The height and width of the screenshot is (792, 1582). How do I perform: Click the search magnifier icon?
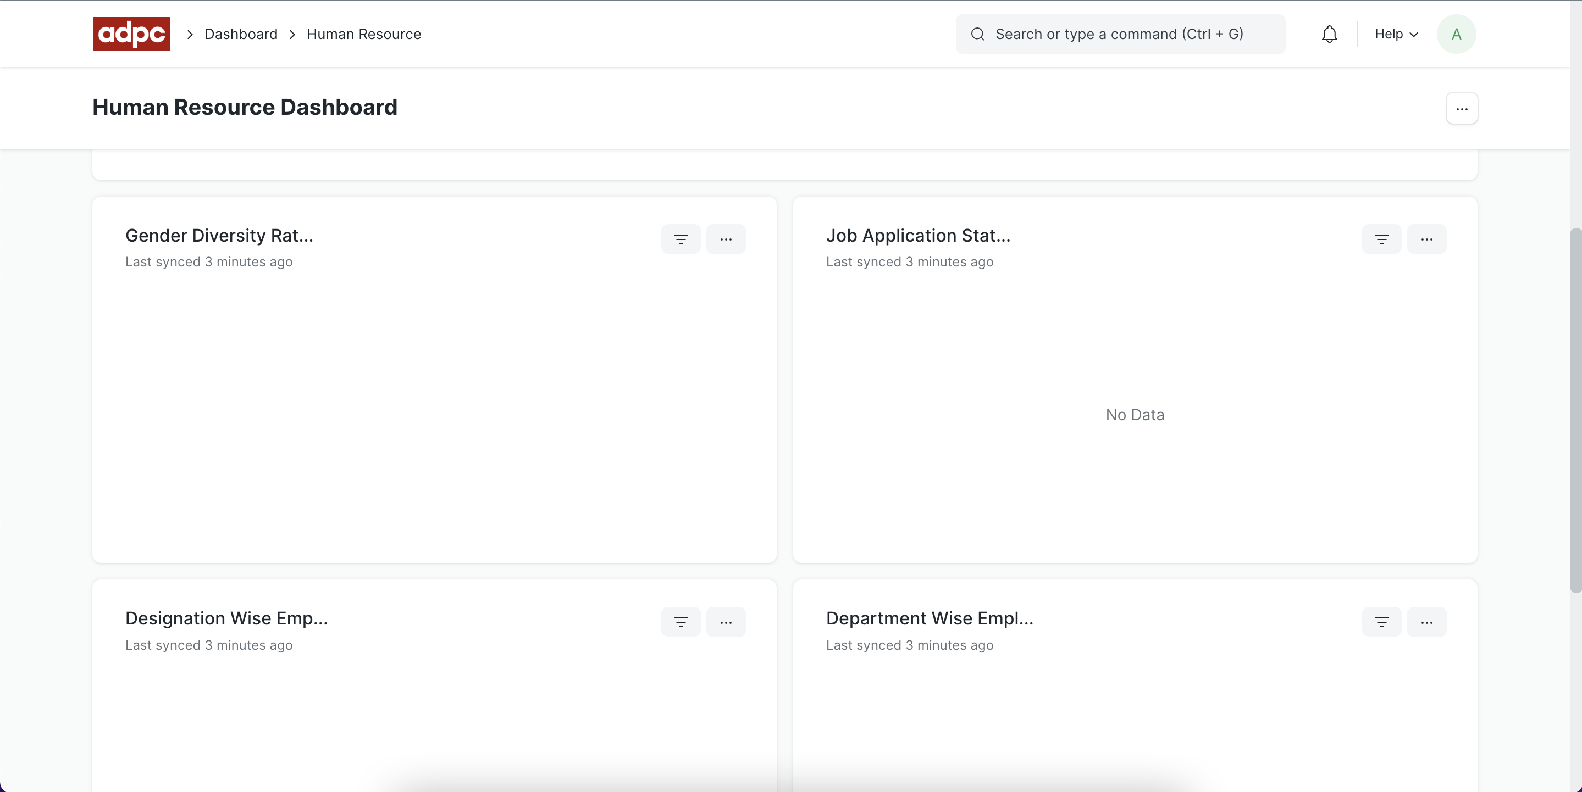point(978,34)
